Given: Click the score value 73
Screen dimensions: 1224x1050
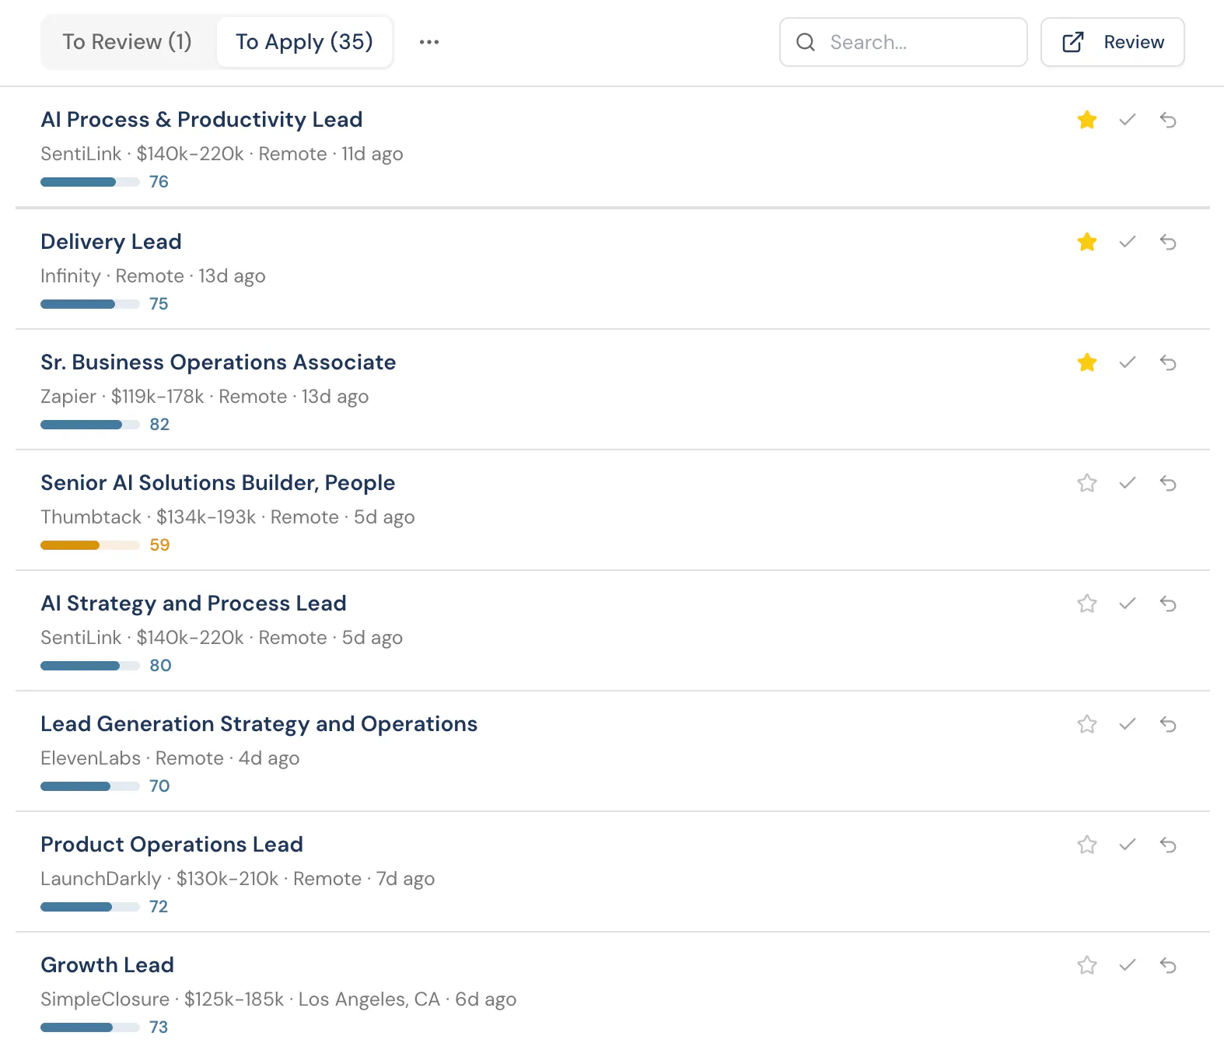Looking at the screenshot, I should 159,1027.
